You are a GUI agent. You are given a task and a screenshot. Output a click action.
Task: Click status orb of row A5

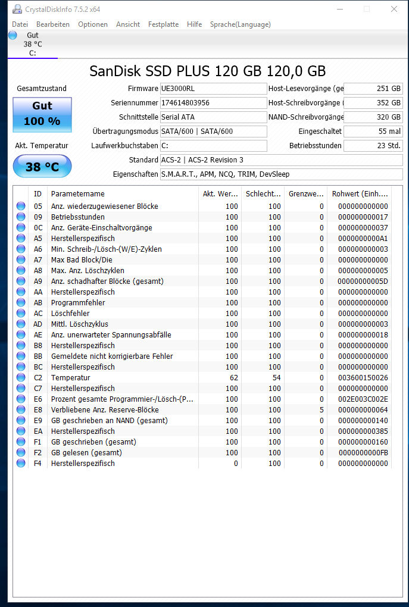click(20, 239)
